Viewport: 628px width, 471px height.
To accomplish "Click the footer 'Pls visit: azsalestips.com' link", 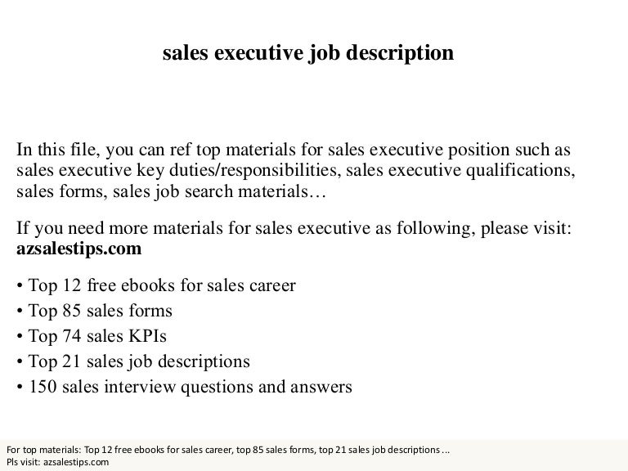I will (x=57, y=462).
